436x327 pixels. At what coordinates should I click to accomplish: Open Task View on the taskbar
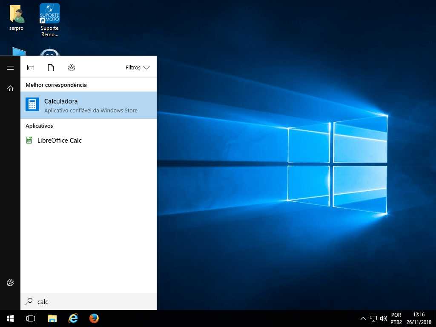[x=31, y=318]
